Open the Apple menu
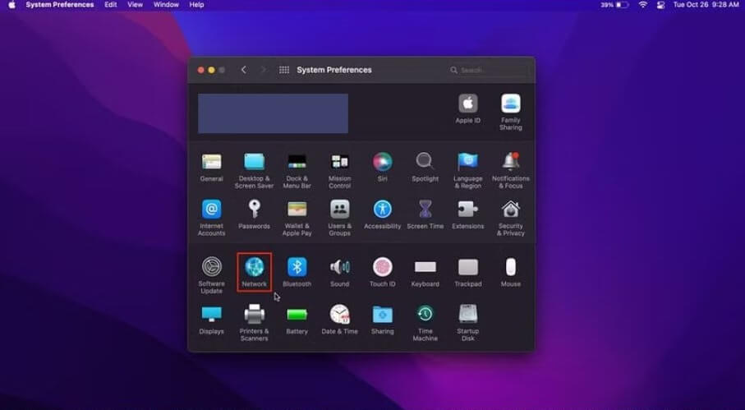745x410 pixels. (x=12, y=5)
